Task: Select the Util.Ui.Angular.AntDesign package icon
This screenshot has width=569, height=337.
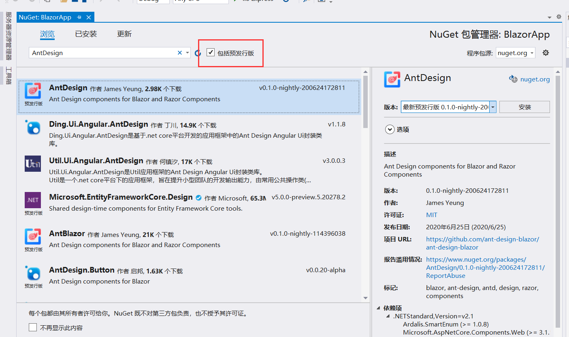Action: pos(33,164)
